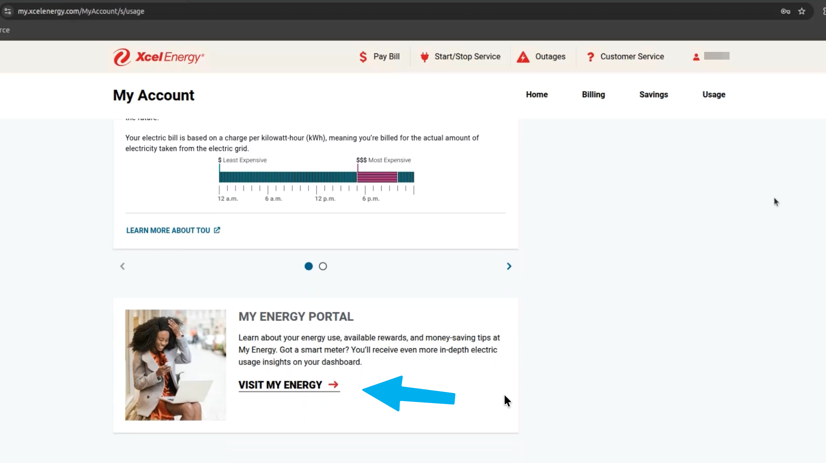
Task: Click the least expensive teal rate bar
Action: click(288, 177)
